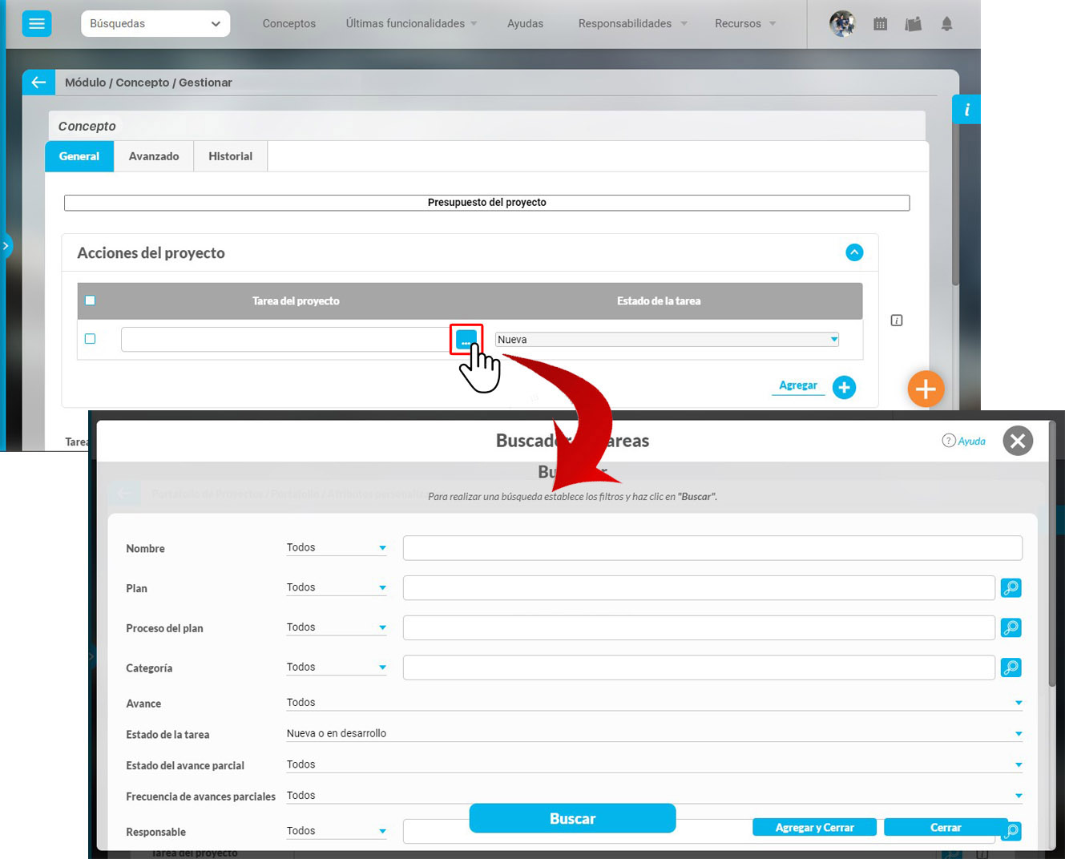
Task: Click the Plan text field
Action: [x=699, y=588]
